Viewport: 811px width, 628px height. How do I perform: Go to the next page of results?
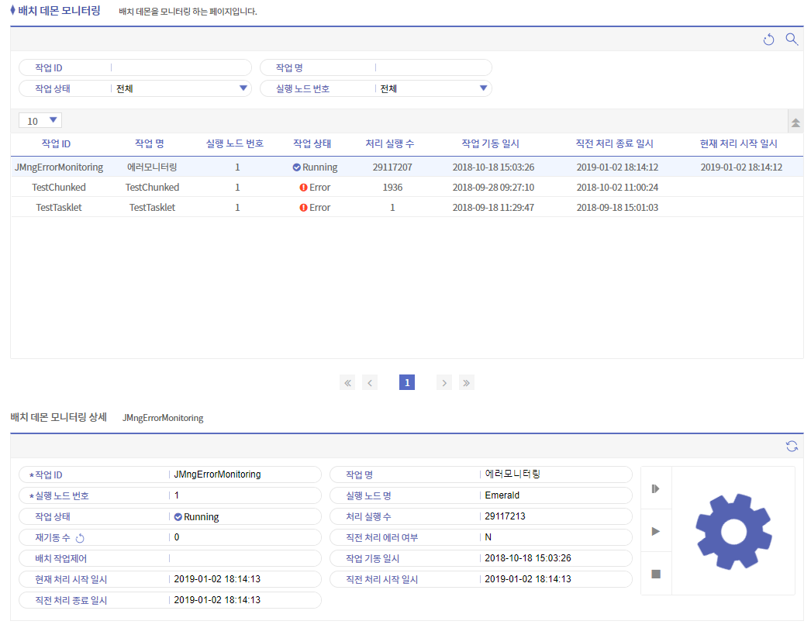pos(444,383)
